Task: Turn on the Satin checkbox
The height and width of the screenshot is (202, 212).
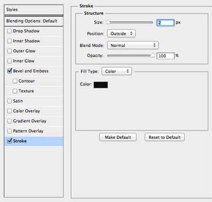Action: (9, 101)
